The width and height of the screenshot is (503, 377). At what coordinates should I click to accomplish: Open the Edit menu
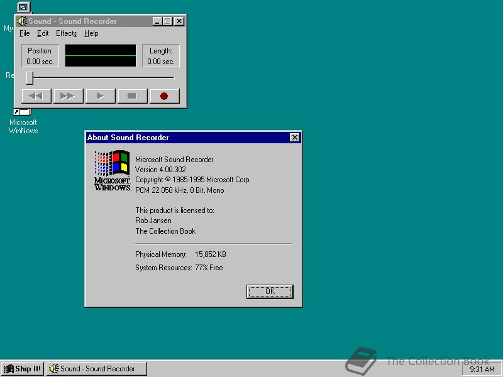click(x=43, y=34)
